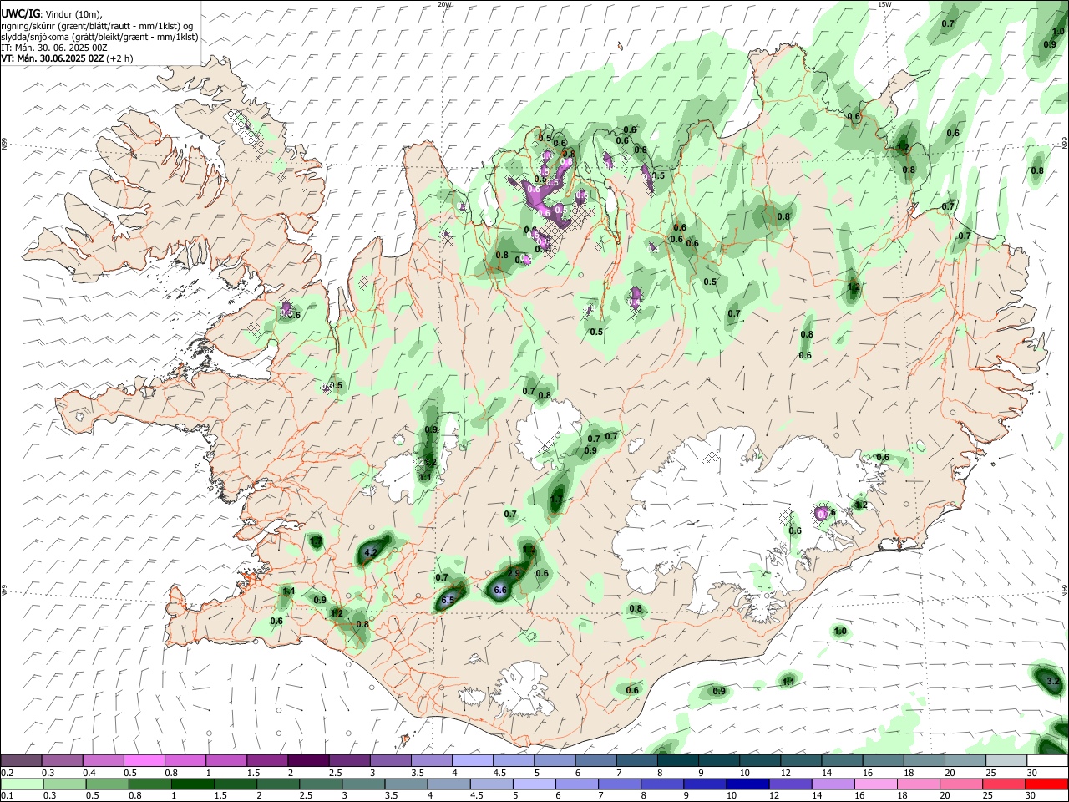1069x802 pixels.
Task: Select the white swatch ending the top legend row
Action: (x=1048, y=761)
